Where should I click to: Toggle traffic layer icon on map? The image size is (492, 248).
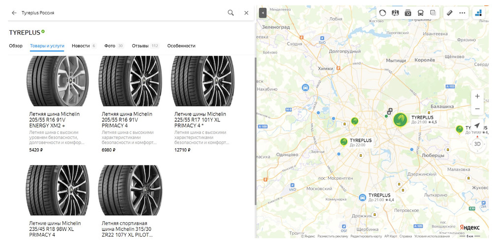(x=382, y=13)
